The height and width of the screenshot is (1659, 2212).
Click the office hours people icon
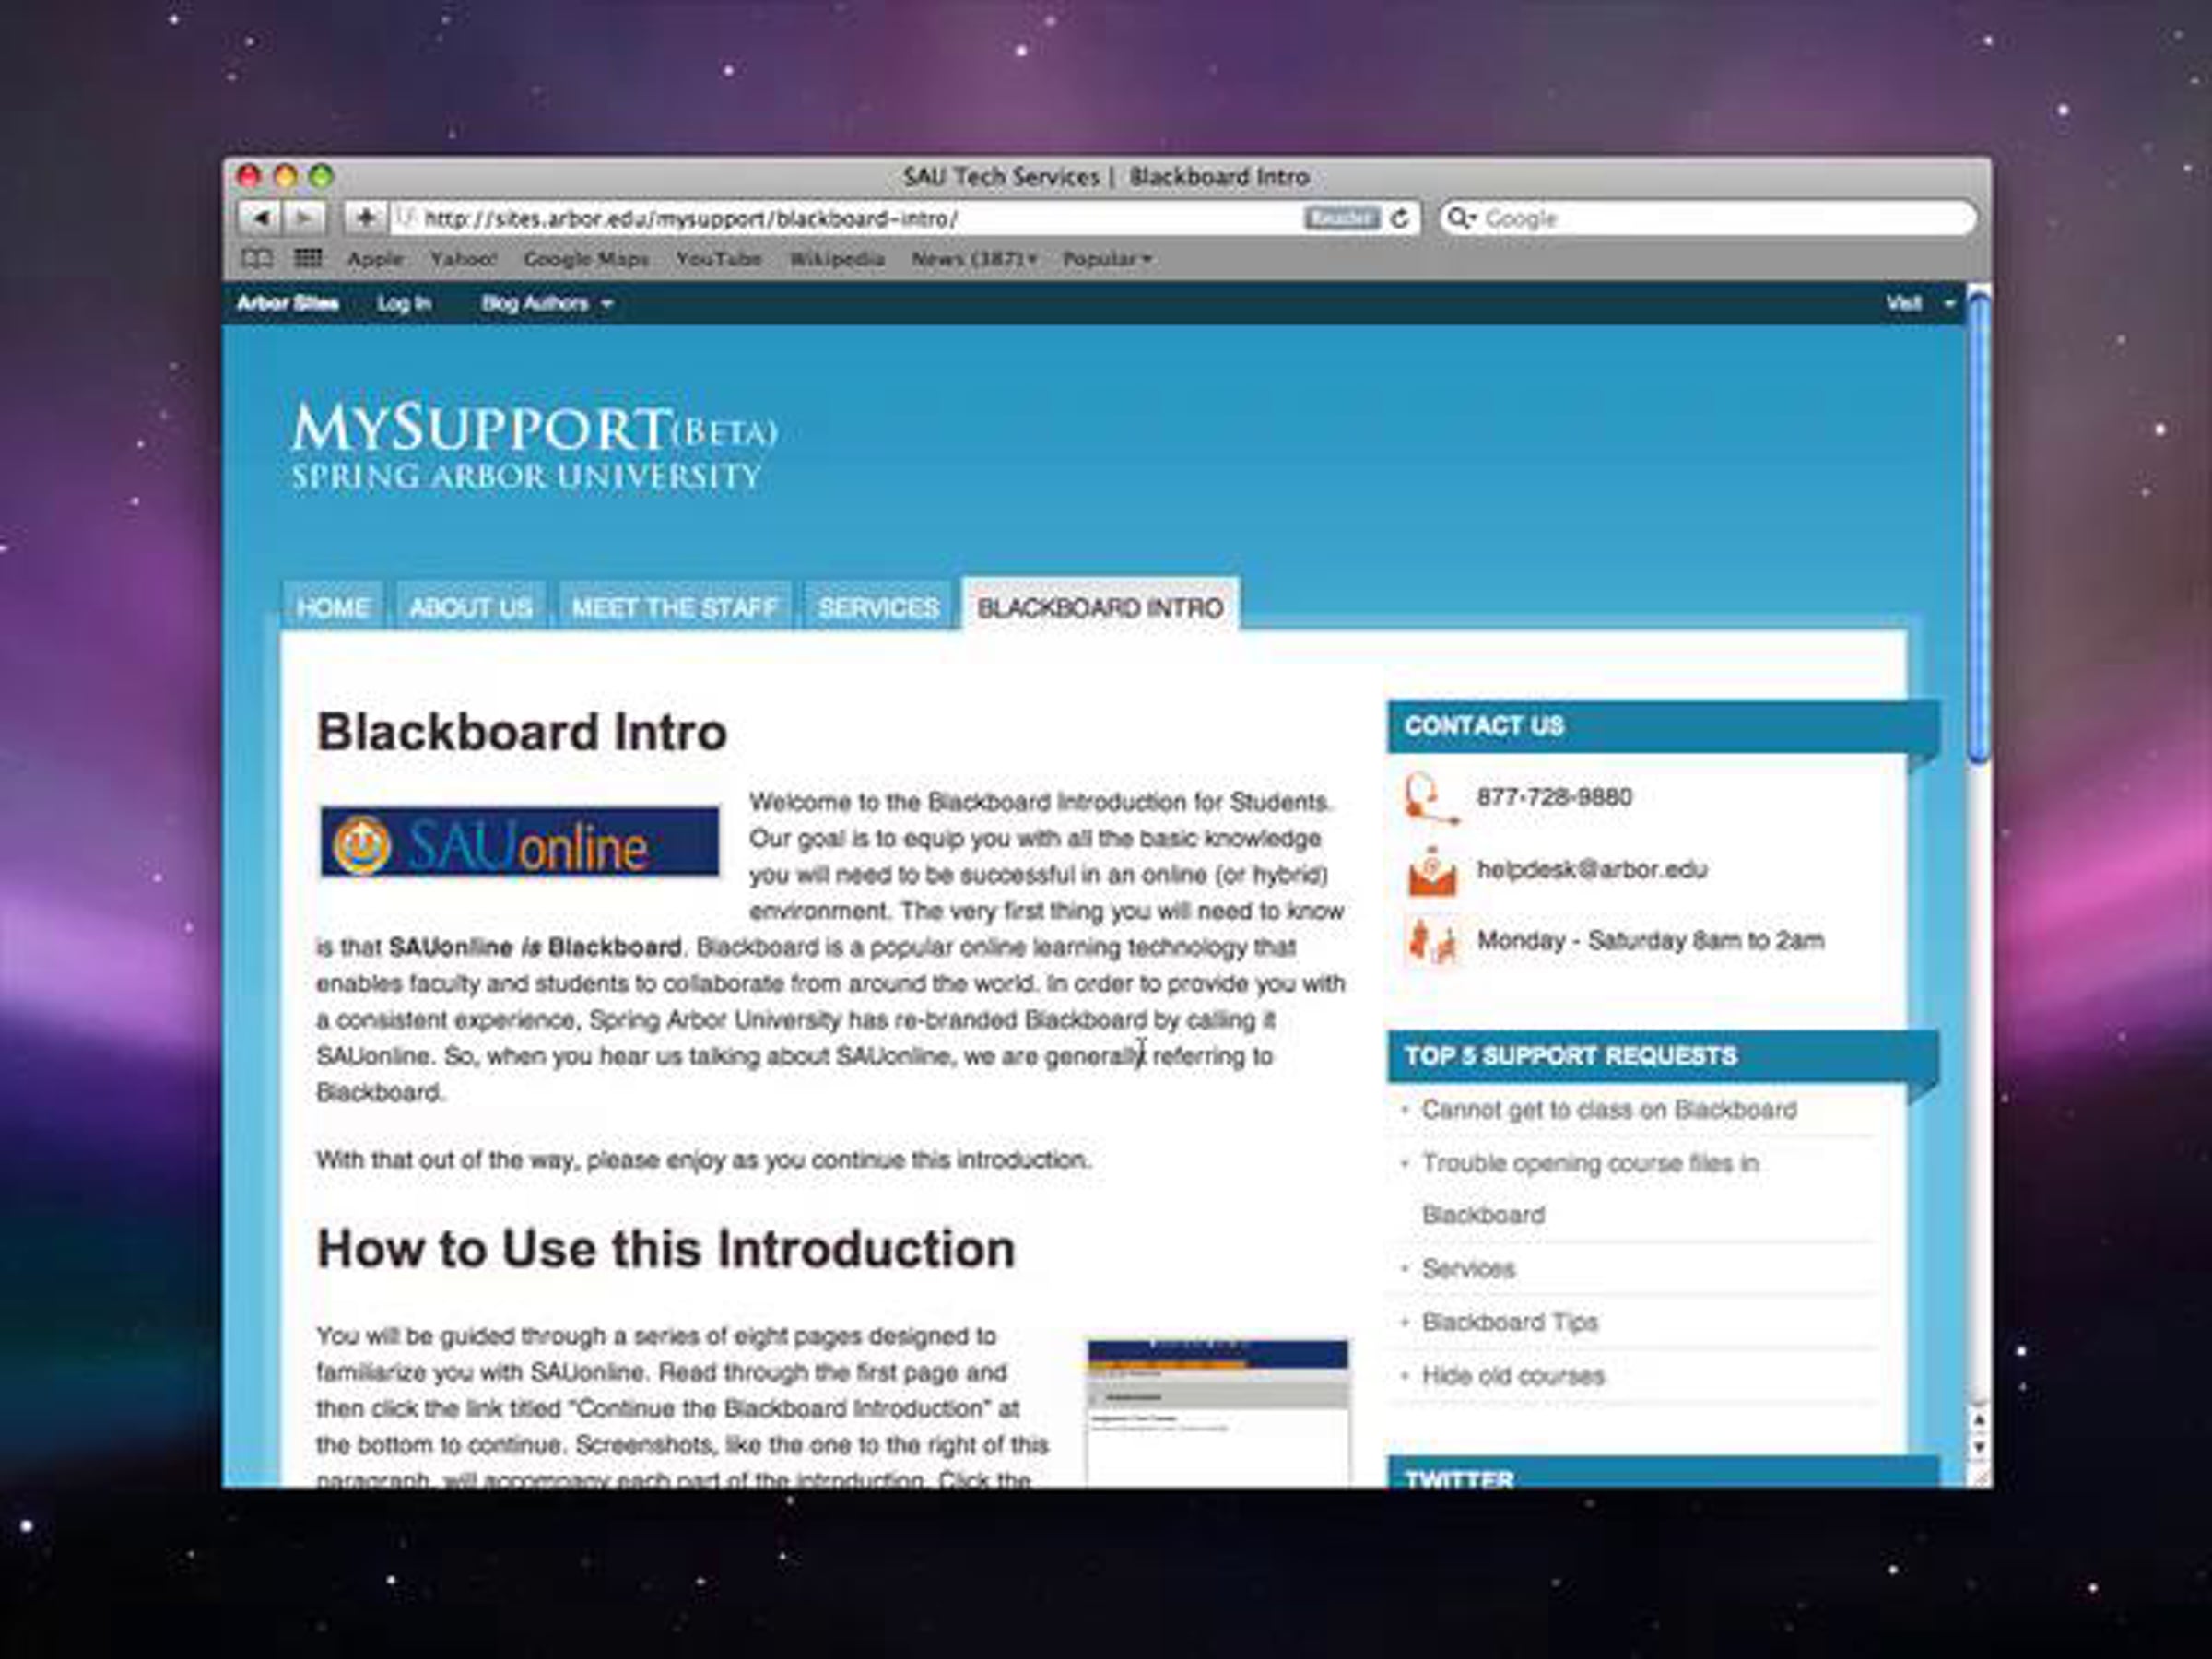pyautogui.click(x=1432, y=941)
